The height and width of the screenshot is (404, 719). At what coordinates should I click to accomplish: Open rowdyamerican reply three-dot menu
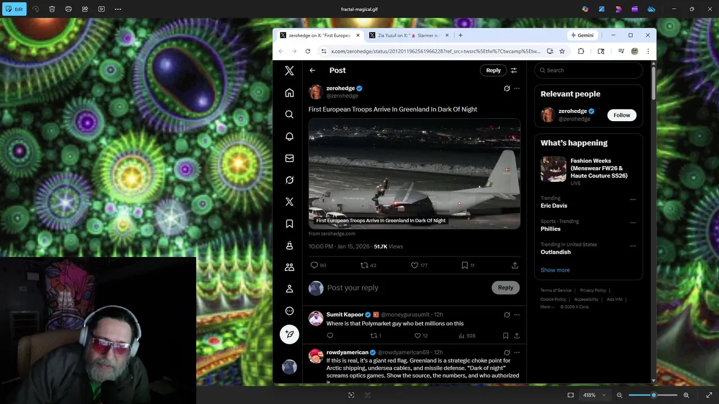(517, 352)
